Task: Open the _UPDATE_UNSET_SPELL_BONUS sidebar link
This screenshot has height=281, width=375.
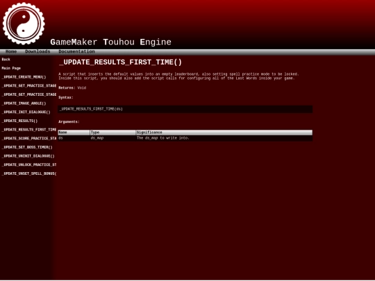Action: click(x=29, y=173)
